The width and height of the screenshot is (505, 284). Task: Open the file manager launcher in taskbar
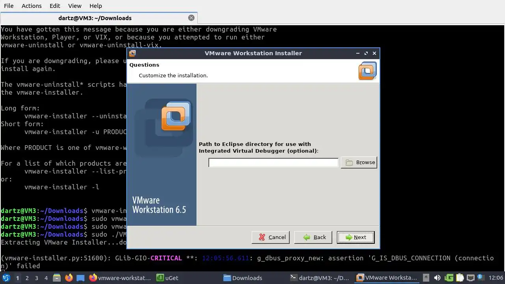[x=56, y=278]
